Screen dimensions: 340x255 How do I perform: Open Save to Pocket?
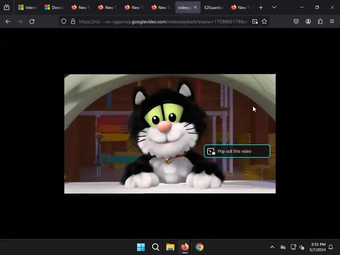296,22
